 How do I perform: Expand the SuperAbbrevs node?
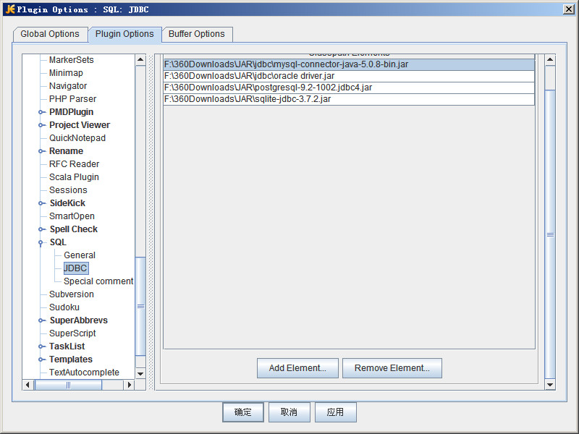42,320
